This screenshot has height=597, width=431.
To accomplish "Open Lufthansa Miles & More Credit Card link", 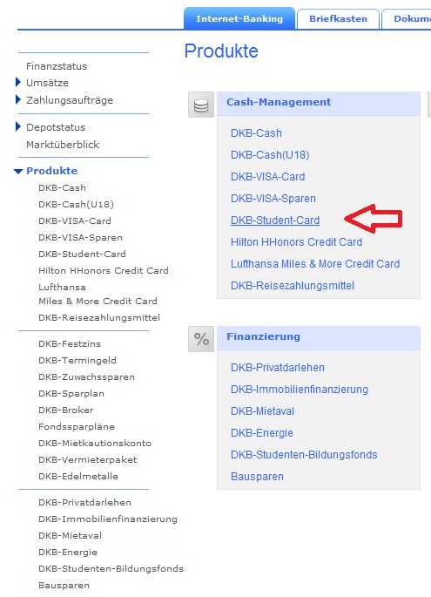I will pyautogui.click(x=315, y=264).
